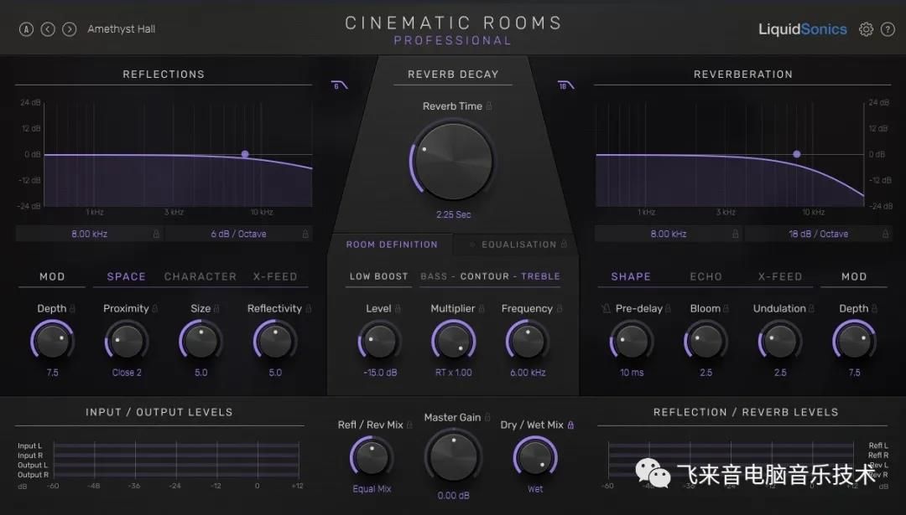Image resolution: width=906 pixels, height=515 pixels.
Task: Click the Multiplier knob
Action: tap(454, 342)
